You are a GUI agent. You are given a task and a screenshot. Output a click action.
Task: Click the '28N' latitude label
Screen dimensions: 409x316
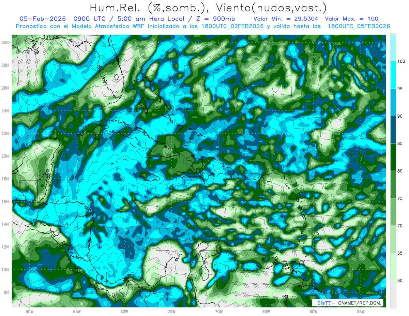(x=6, y=65)
